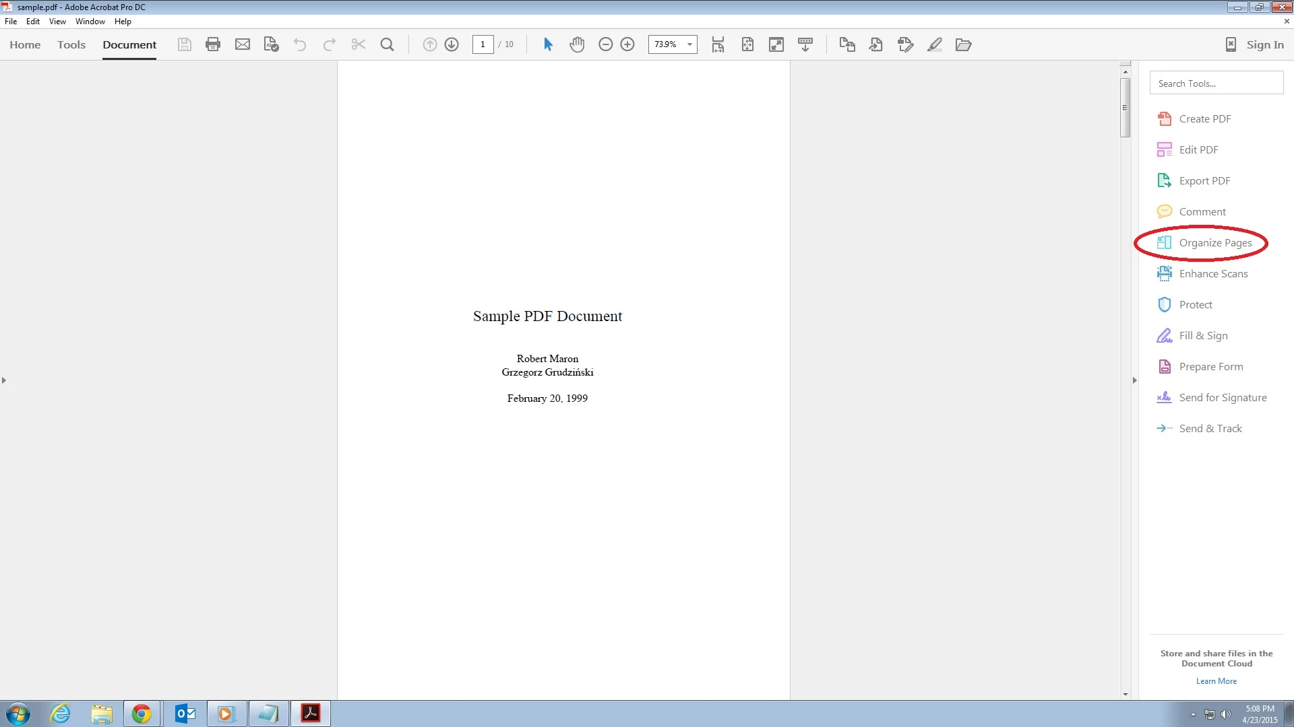Go to next page arrow
This screenshot has width=1294, height=727.
coord(452,44)
